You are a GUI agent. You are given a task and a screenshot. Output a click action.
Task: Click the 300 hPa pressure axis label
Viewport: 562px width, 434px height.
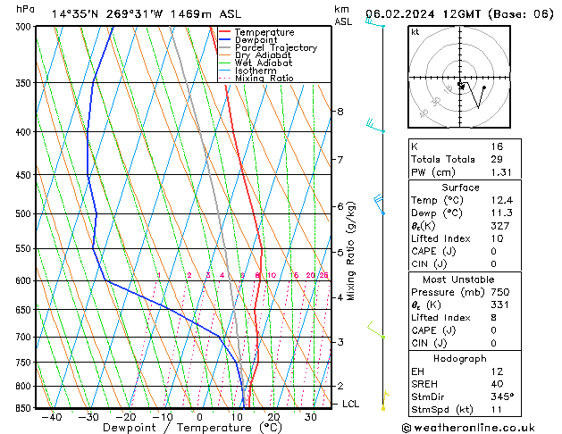click(x=23, y=27)
